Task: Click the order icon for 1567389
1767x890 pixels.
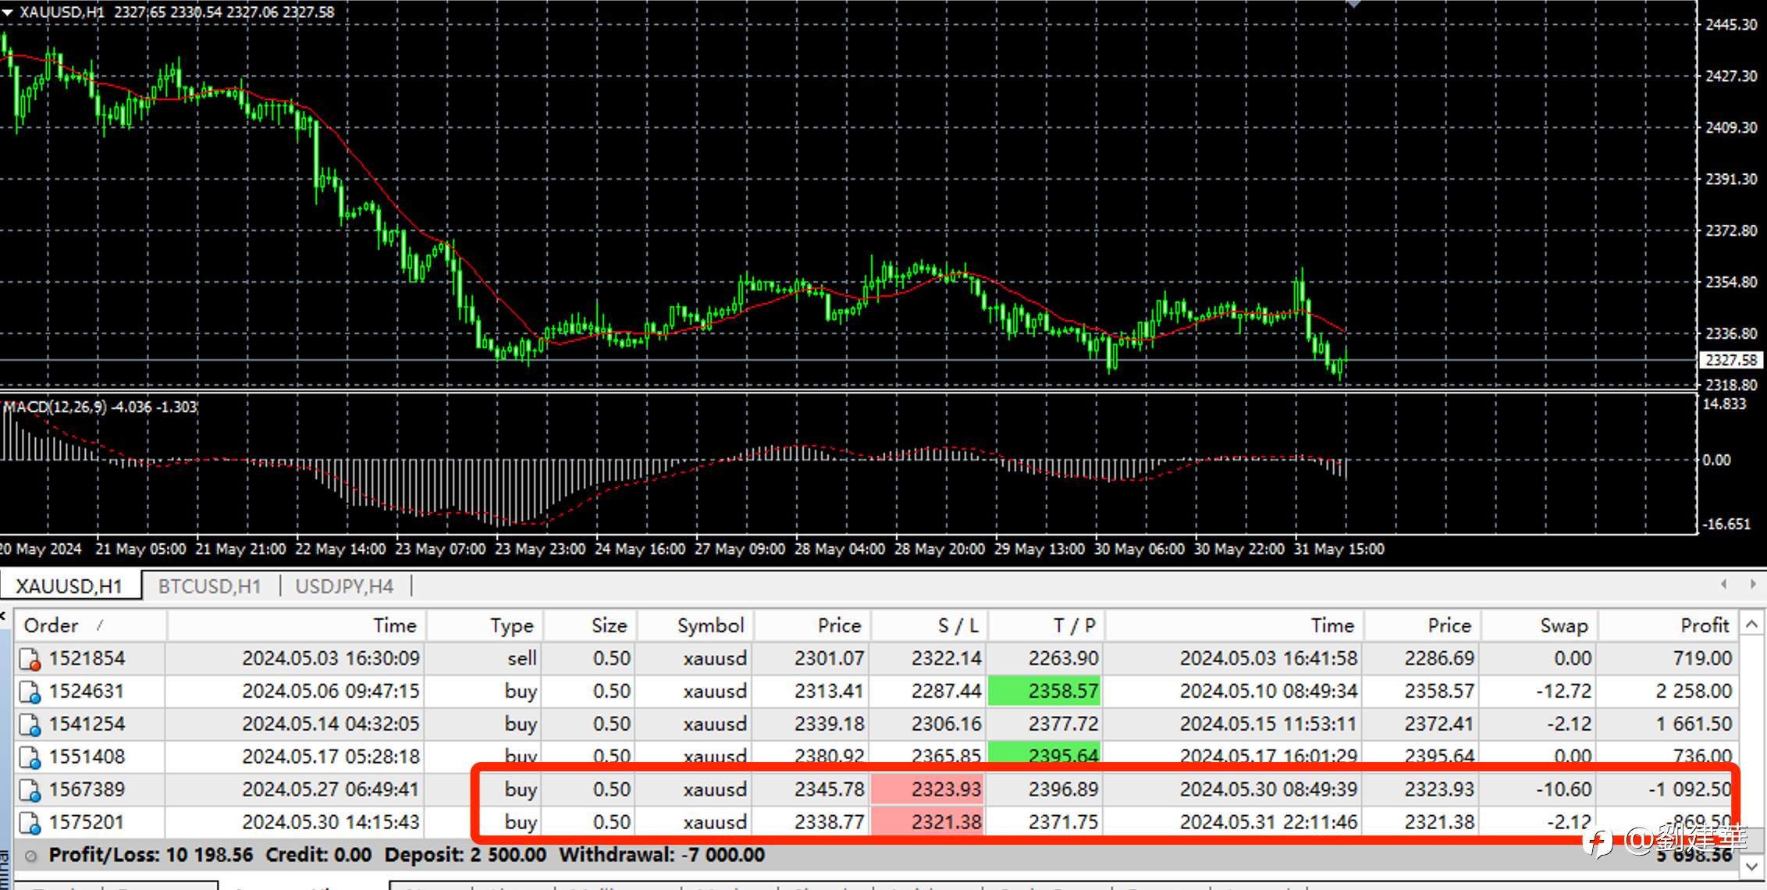Action: pos(30,791)
